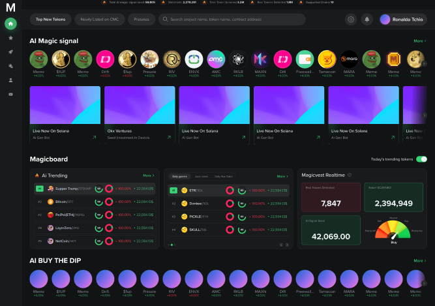Click info icon beside Magicvest Realtime
The height and width of the screenshot is (306, 435).
tap(350, 175)
